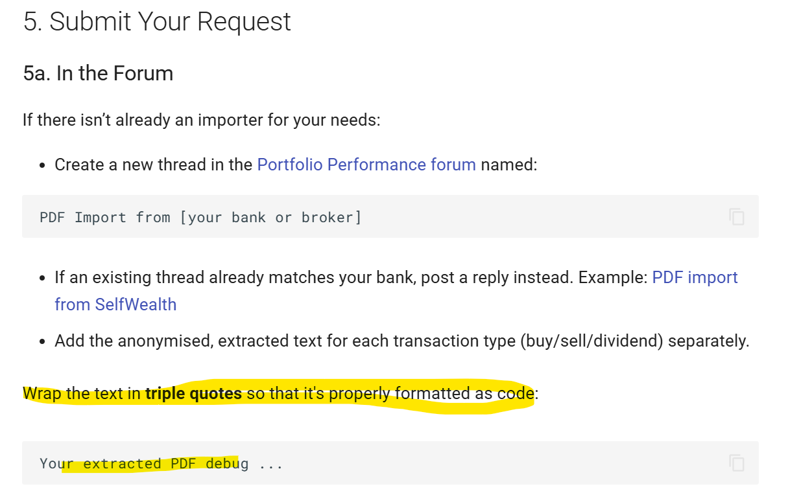Click the '5a. In the Forum' heading
This screenshot has width=788, height=504.
click(x=98, y=73)
